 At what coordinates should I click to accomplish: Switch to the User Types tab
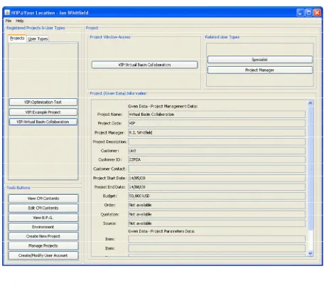point(38,38)
